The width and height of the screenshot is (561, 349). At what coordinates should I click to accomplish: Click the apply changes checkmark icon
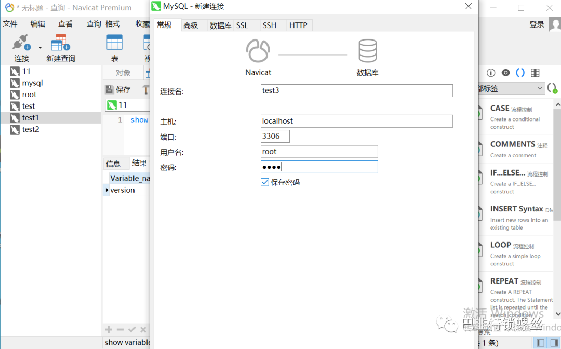(x=131, y=330)
